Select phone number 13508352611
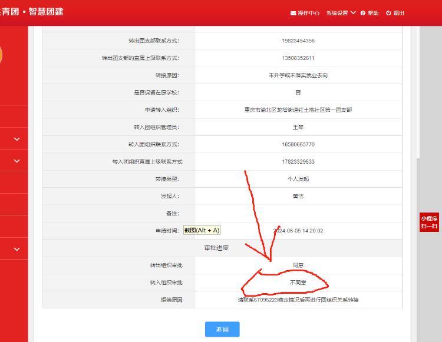 (298, 58)
